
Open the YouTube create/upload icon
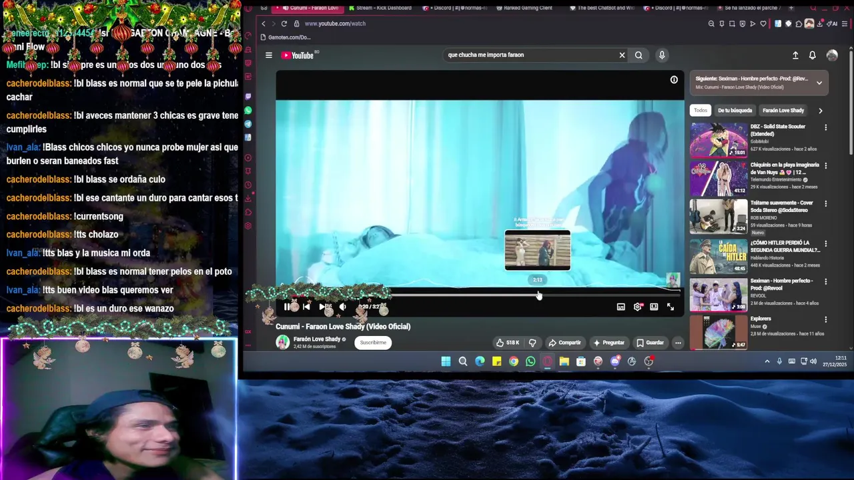(x=795, y=55)
